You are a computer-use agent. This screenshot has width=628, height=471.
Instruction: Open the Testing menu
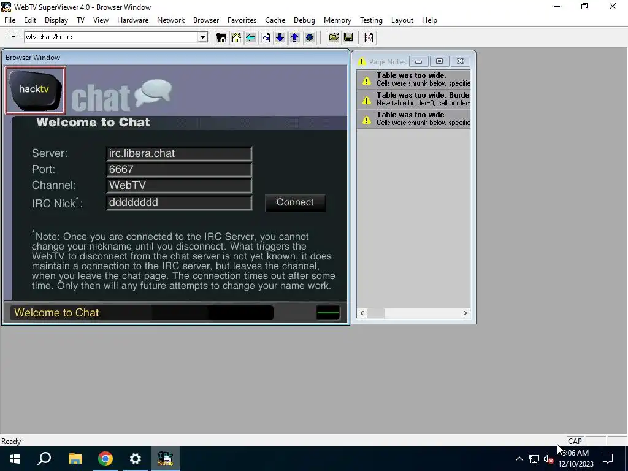pos(371,20)
